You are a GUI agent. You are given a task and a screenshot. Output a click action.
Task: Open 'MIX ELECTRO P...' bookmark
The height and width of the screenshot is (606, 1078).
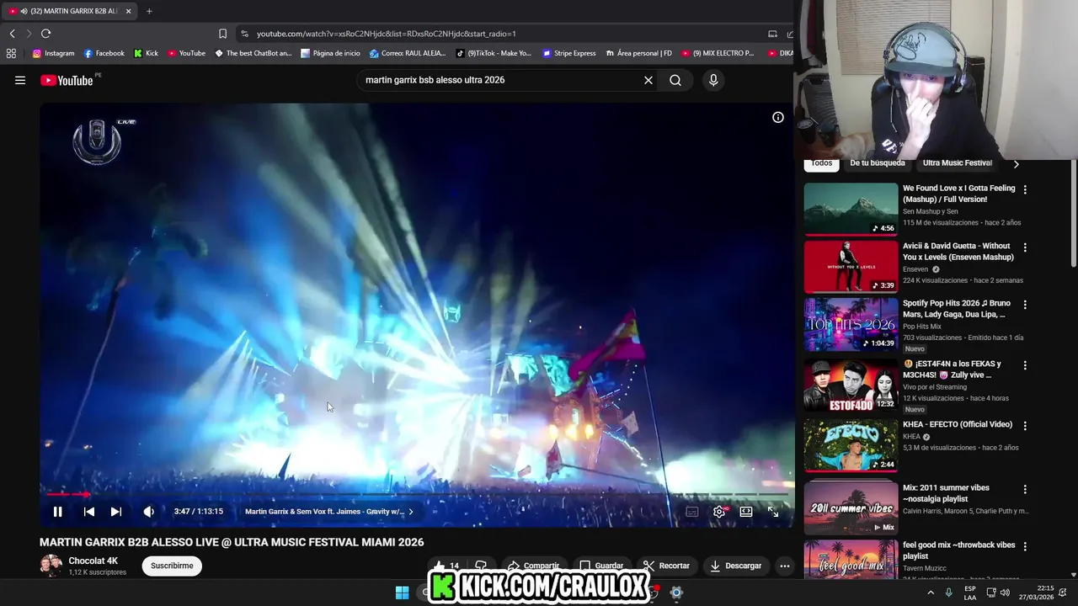tap(718, 53)
